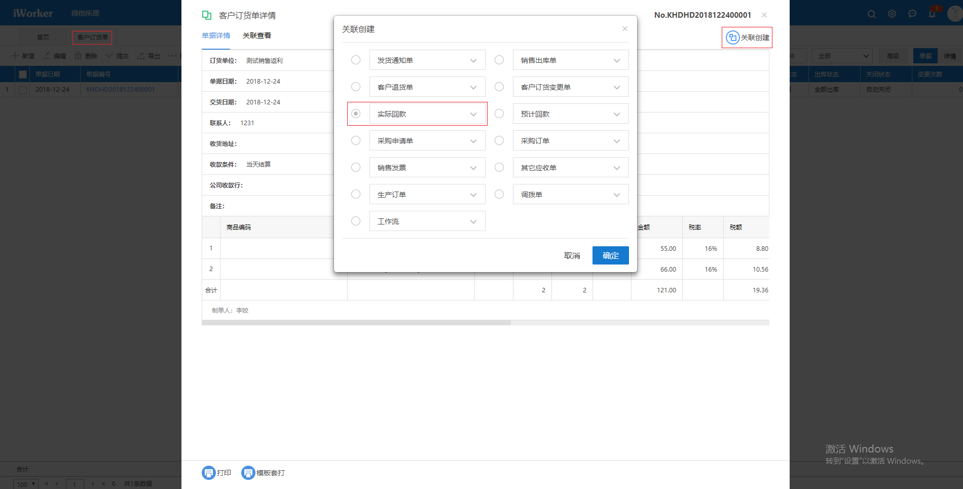Open the 首页 tab in background

[x=43, y=37]
